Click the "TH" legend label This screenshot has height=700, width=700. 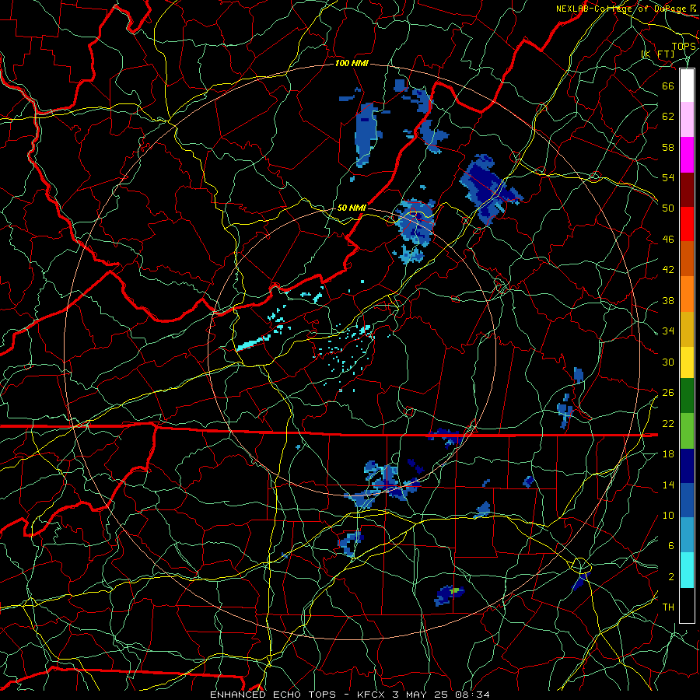[668, 607]
